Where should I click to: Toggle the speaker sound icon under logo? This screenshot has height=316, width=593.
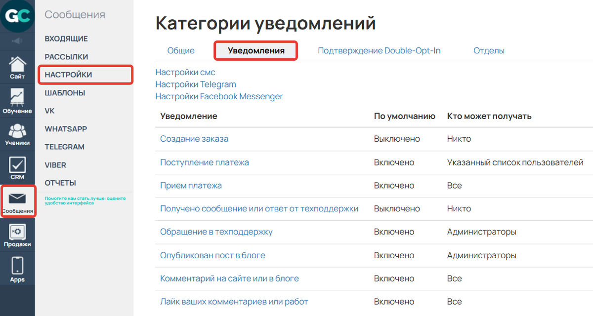click(x=17, y=41)
